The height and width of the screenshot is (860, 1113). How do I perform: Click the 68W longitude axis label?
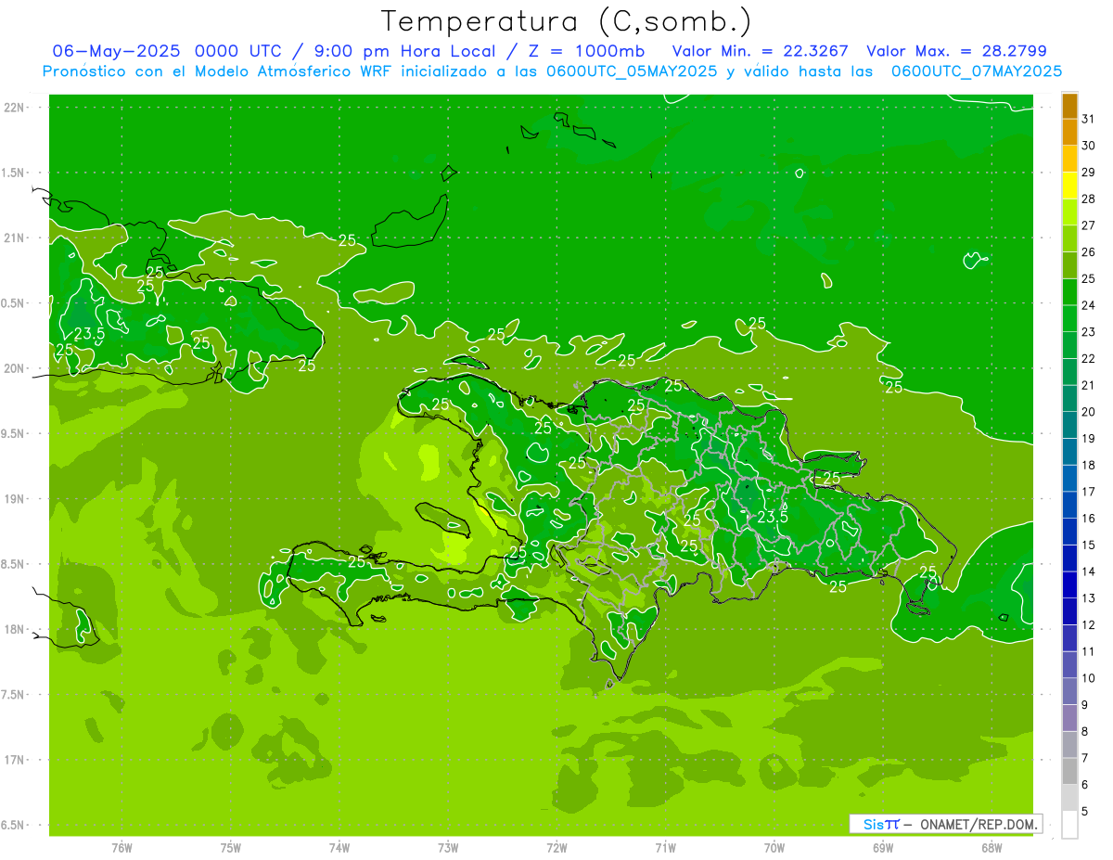pyautogui.click(x=991, y=848)
